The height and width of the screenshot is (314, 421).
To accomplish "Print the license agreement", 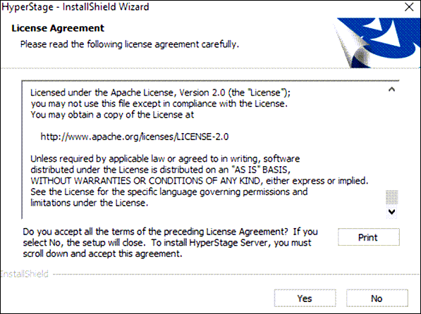I will (x=368, y=237).
